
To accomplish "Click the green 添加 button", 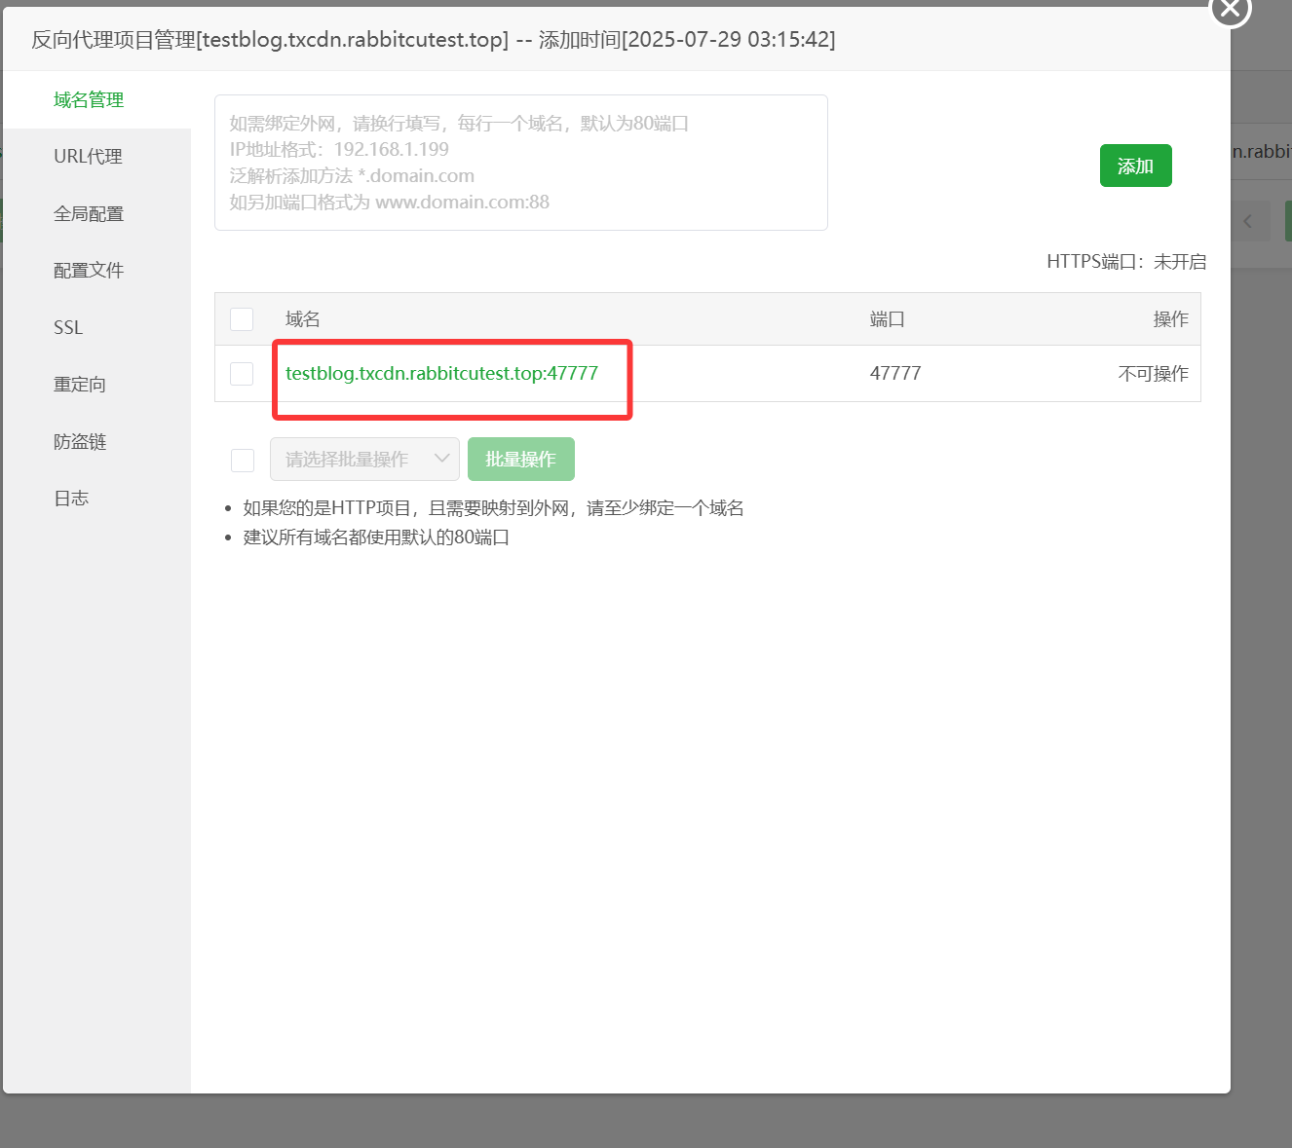I will [1135, 166].
